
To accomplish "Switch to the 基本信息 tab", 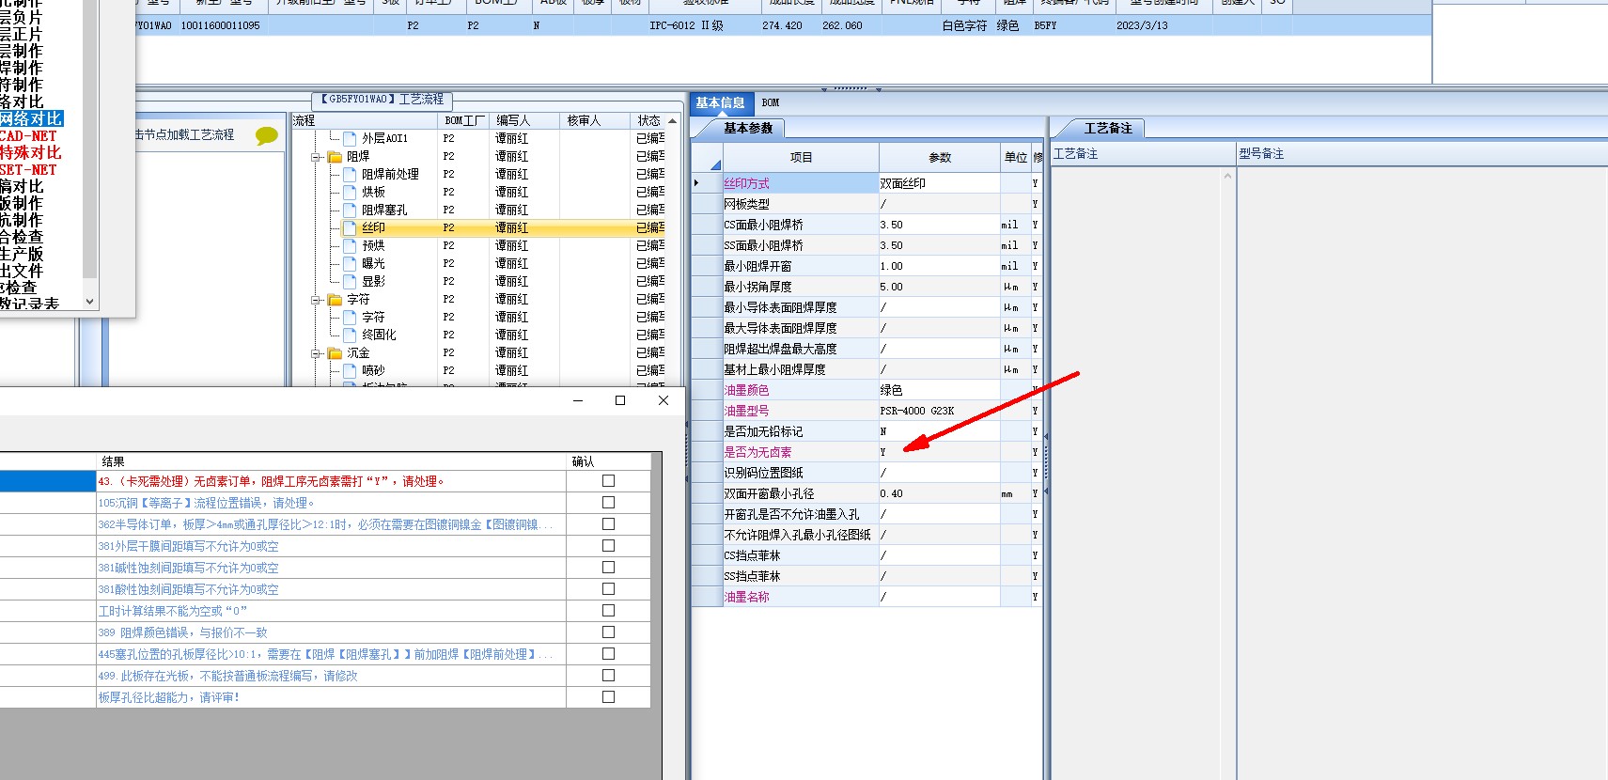I will tap(720, 102).
